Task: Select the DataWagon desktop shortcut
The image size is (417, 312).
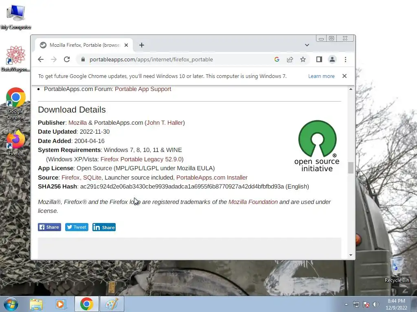Action: (15, 58)
